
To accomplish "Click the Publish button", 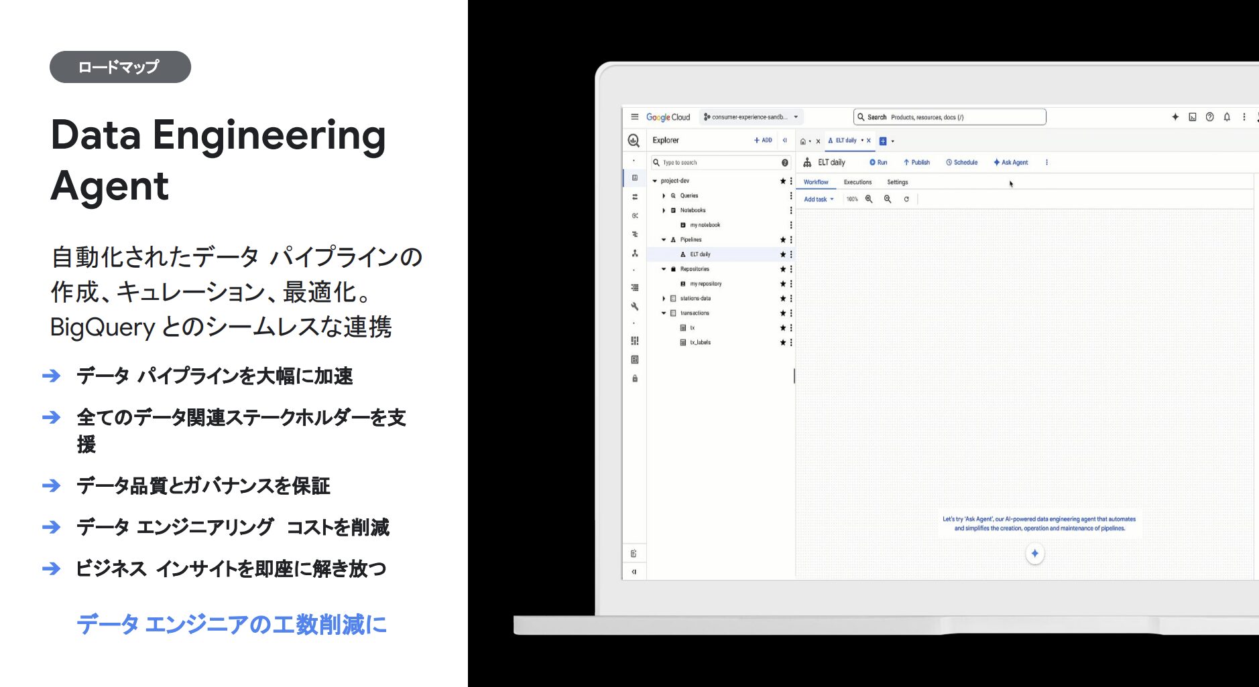I will (916, 162).
